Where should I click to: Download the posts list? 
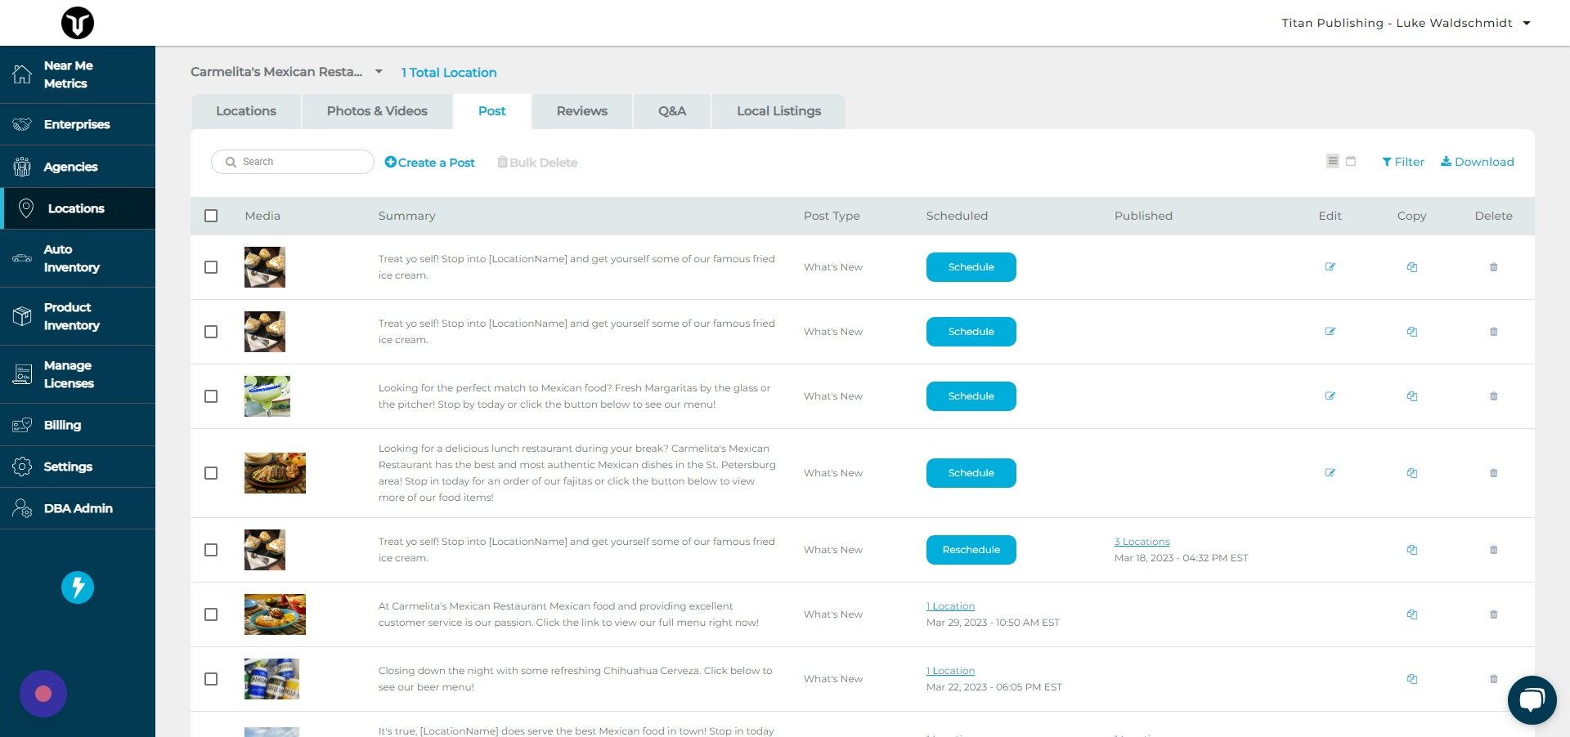[x=1478, y=162]
